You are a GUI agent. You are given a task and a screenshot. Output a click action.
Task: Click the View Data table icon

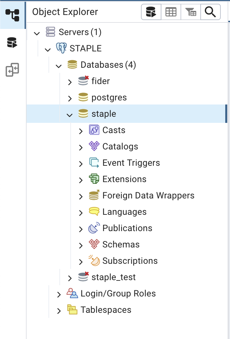[171, 13]
